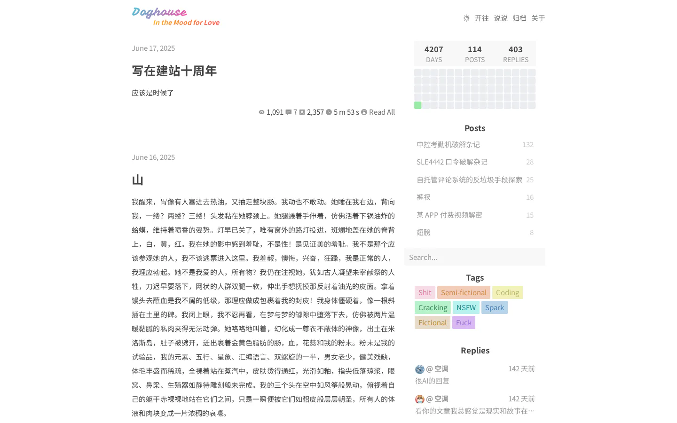The image size is (677, 423).
Task: Click the avatar above the 看你的文章 reply
Action: pyautogui.click(x=420, y=399)
